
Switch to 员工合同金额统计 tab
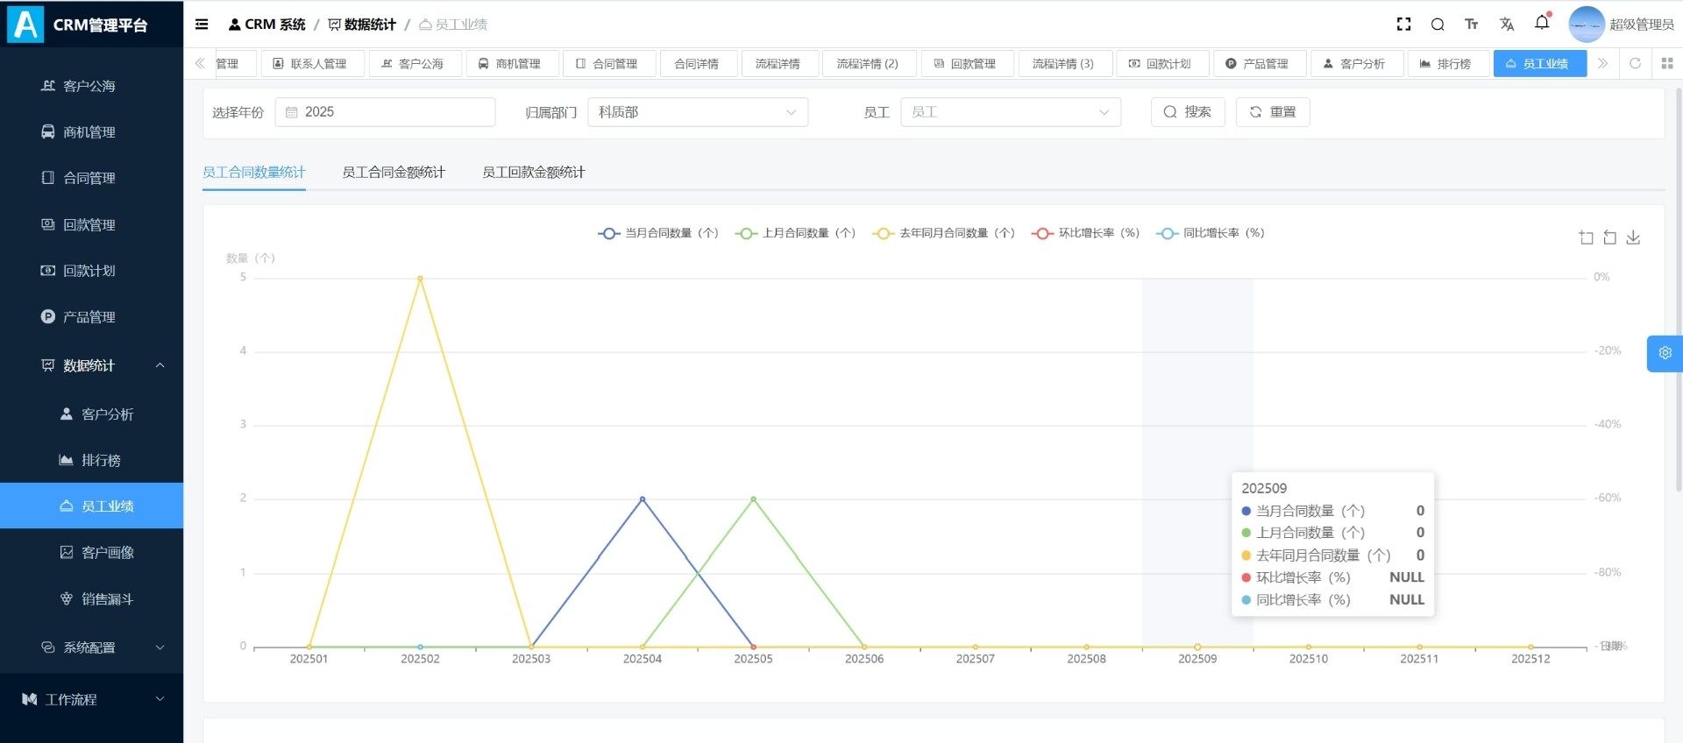(x=394, y=173)
